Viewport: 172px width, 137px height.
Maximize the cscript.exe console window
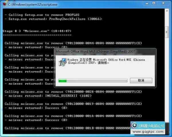[154, 3]
